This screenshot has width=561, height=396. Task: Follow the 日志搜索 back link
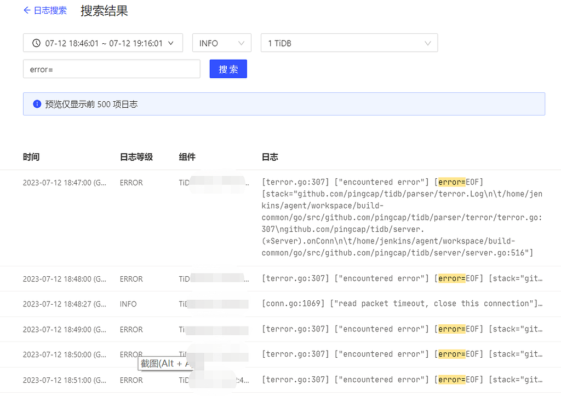click(x=50, y=10)
